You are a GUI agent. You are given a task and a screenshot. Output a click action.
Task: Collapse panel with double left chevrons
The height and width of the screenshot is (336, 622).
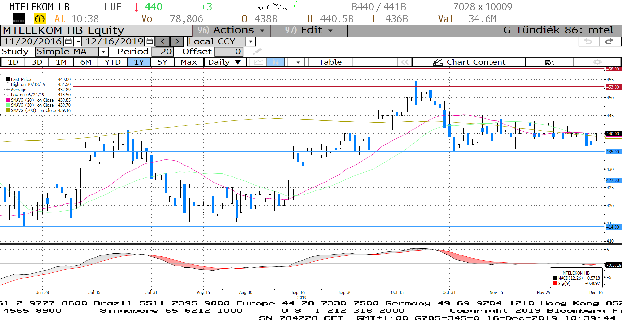click(x=405, y=62)
